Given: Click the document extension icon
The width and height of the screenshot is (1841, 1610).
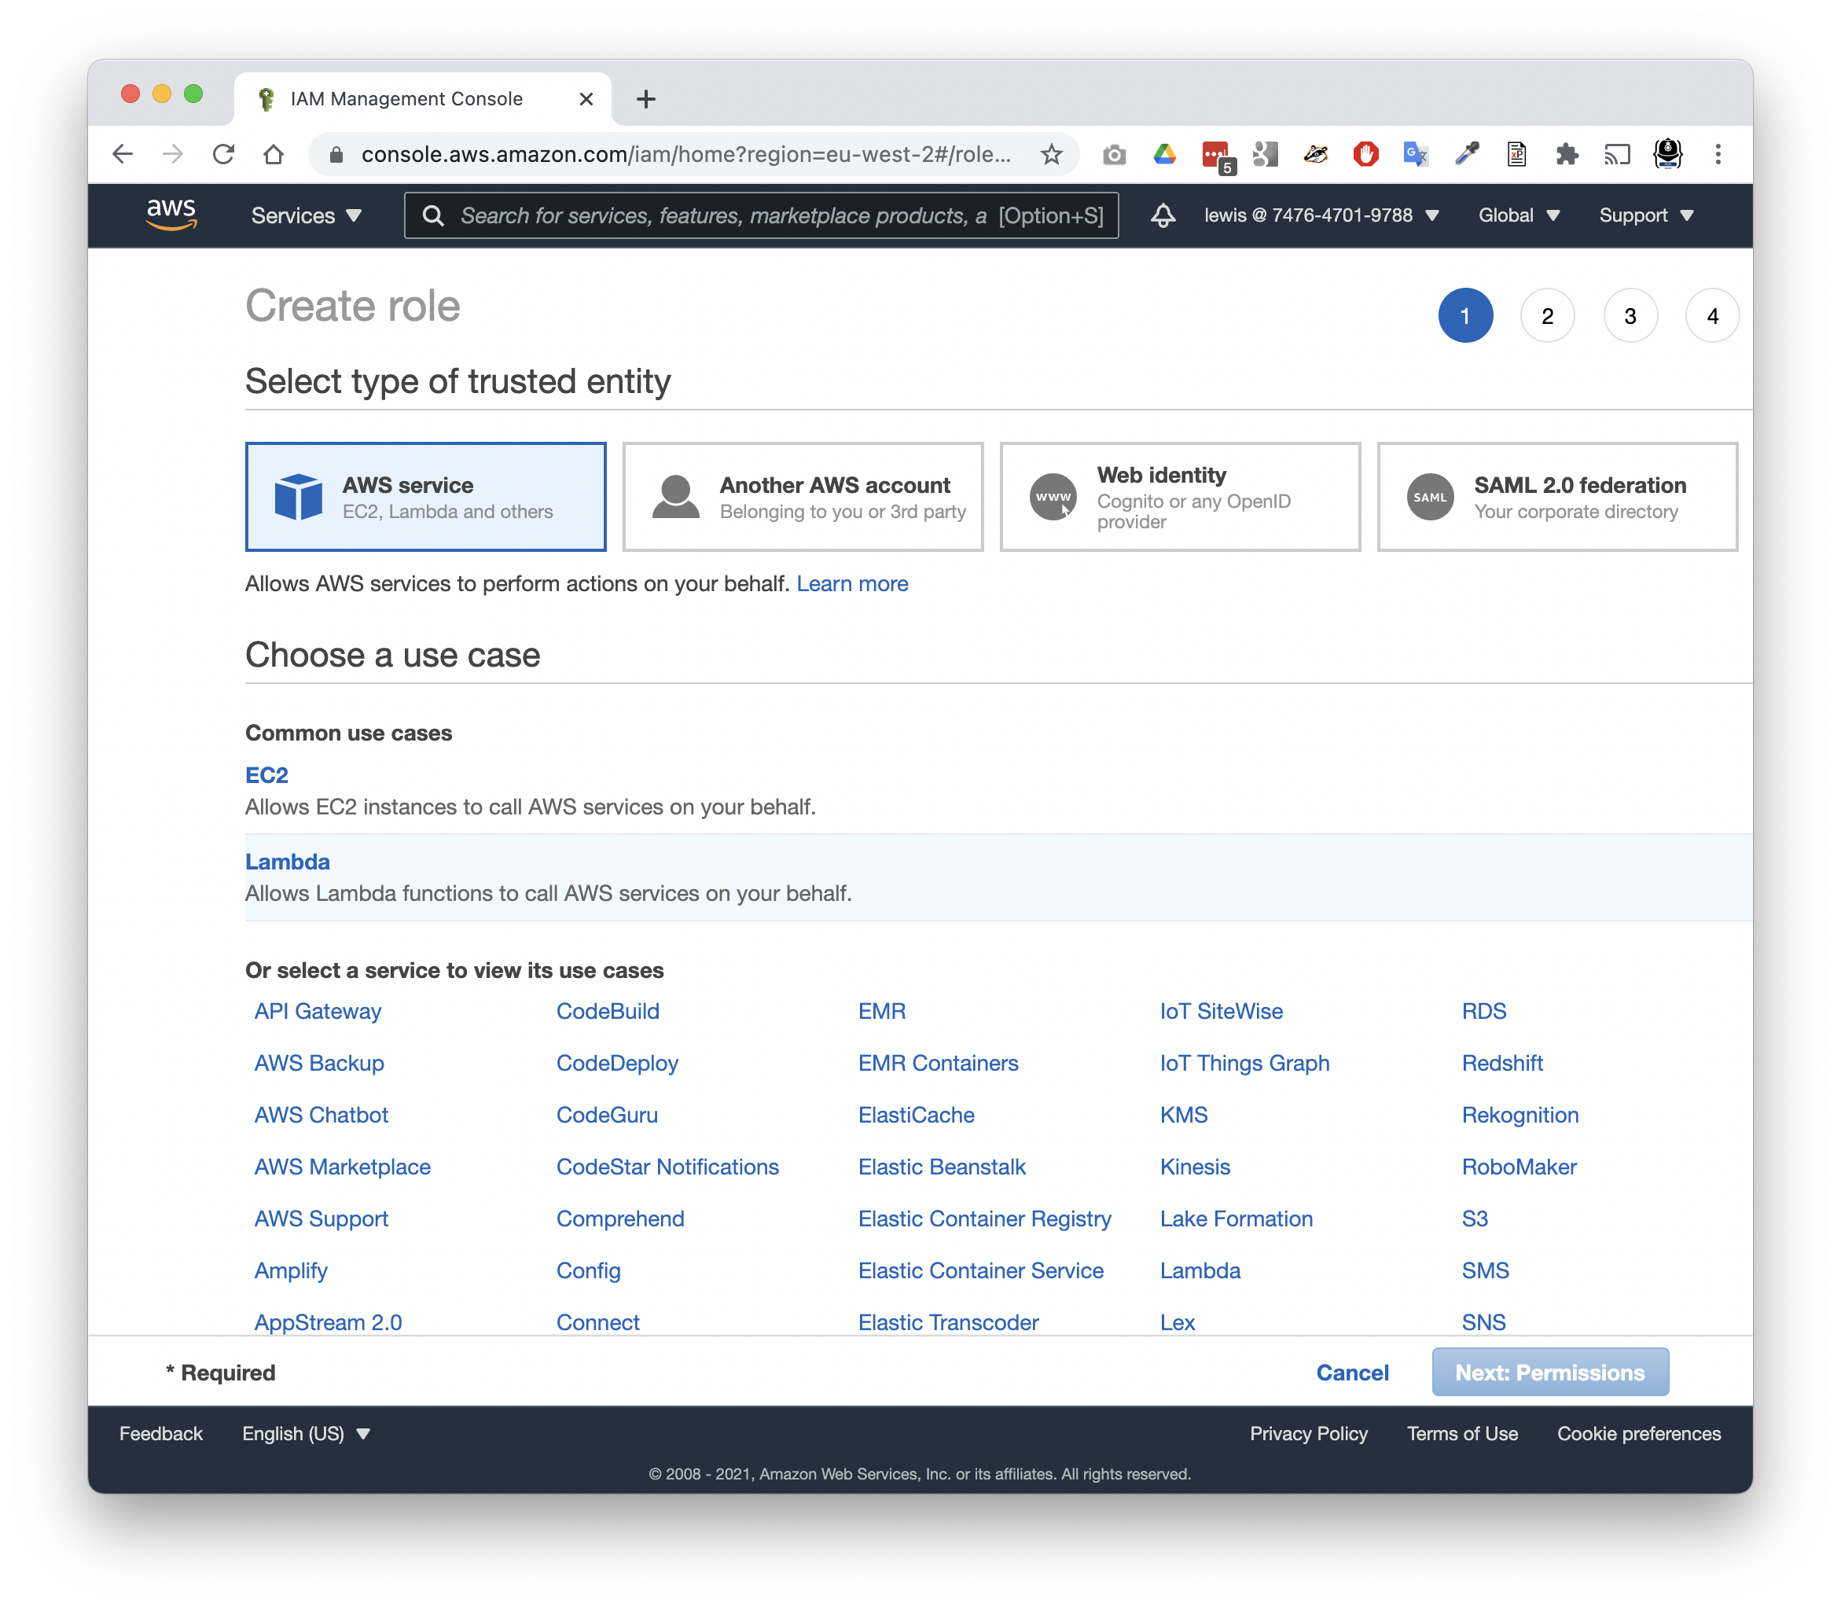Looking at the screenshot, I should [x=1516, y=155].
